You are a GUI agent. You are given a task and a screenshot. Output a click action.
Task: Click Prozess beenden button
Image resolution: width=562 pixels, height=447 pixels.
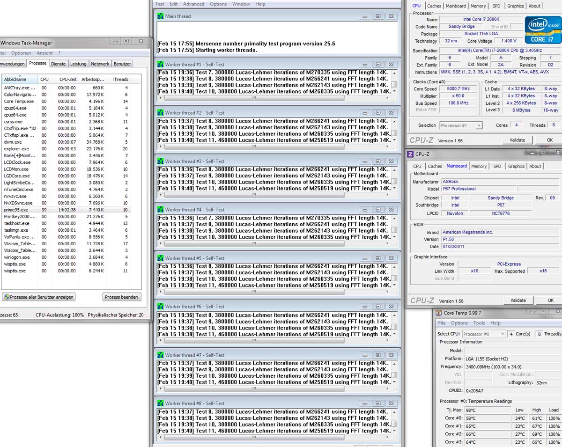(122, 297)
